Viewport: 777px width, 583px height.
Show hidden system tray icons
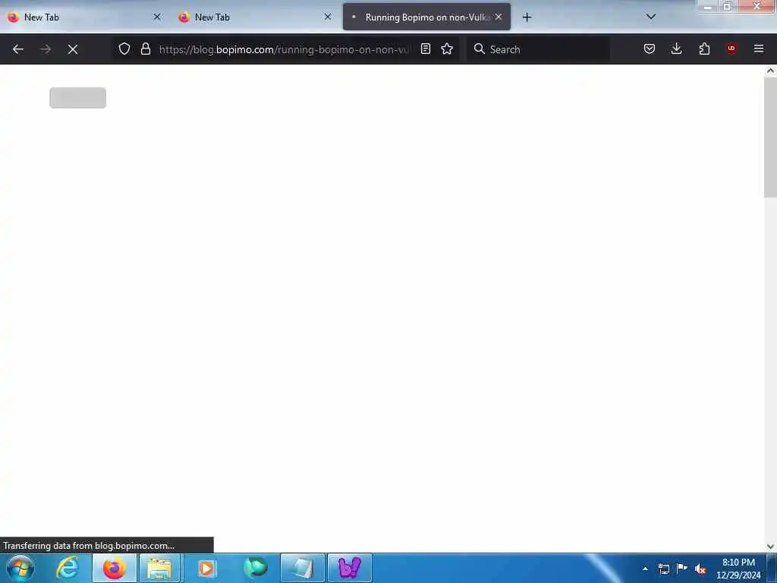(x=645, y=569)
